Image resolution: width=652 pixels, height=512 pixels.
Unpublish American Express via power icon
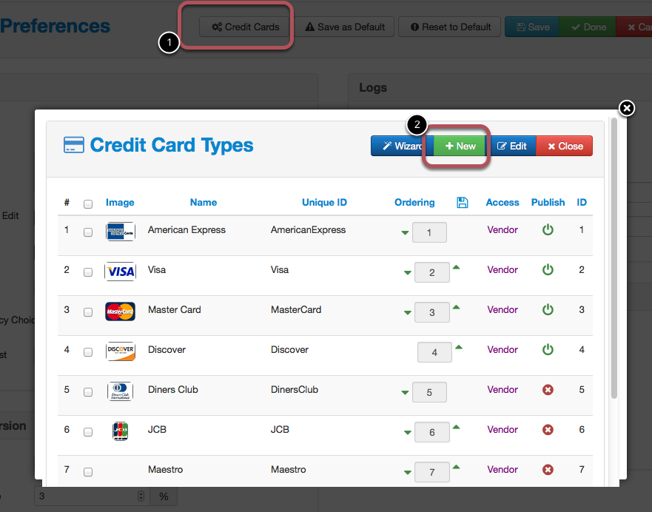click(x=548, y=230)
